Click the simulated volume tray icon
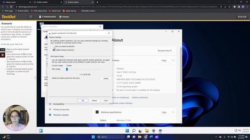250x140 pixels. pyautogui.click(x=239, y=131)
